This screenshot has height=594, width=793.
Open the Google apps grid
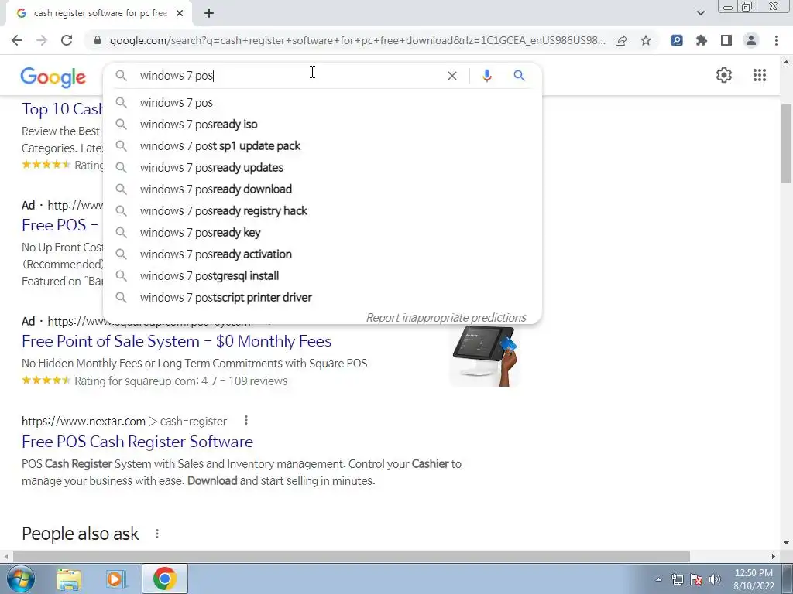pos(760,75)
